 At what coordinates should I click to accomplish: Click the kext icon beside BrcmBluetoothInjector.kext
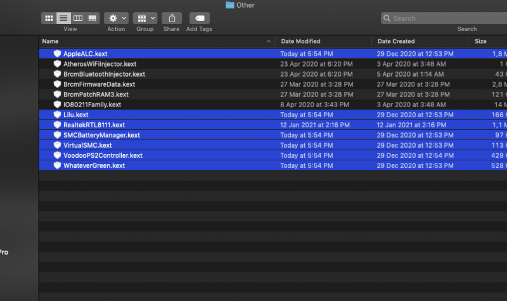point(57,74)
